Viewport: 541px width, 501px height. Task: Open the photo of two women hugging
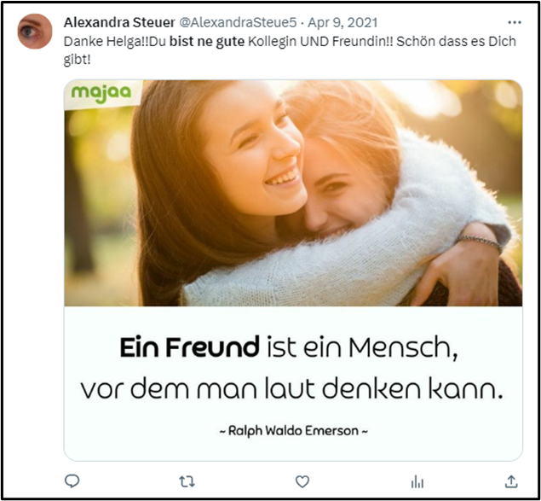tap(293, 193)
